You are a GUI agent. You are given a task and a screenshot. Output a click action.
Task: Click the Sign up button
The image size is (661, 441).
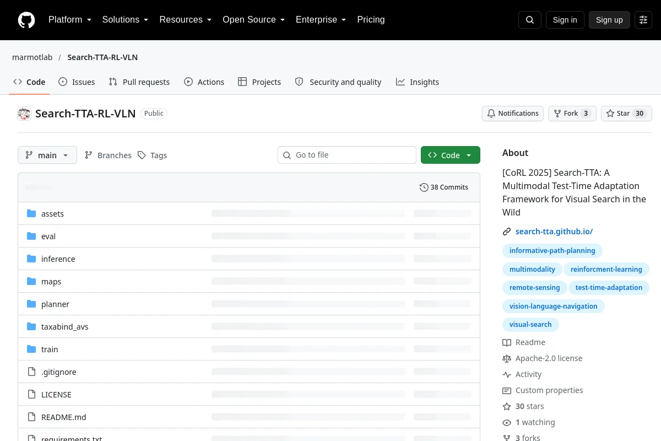coord(609,20)
